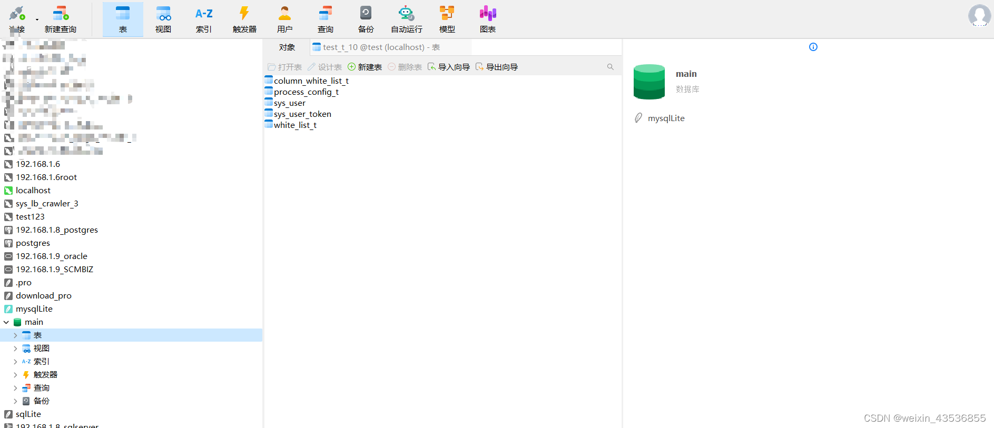Viewport: 994px width, 428px height.
Task: Click the 设计表 (Design Table) button
Action: pyautogui.click(x=325, y=67)
